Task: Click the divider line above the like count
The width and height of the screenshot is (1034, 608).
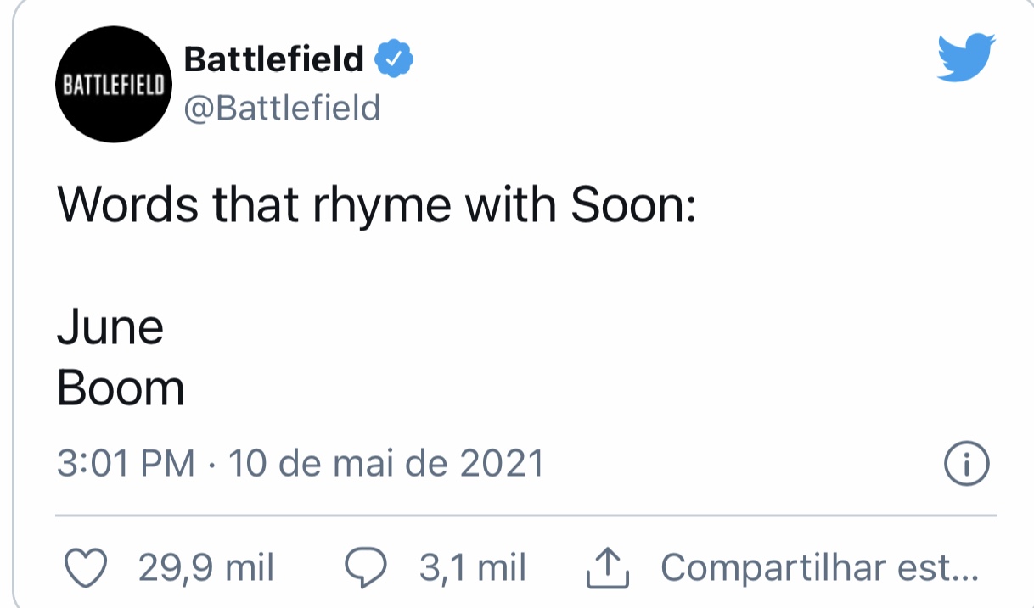Action: [x=526, y=515]
